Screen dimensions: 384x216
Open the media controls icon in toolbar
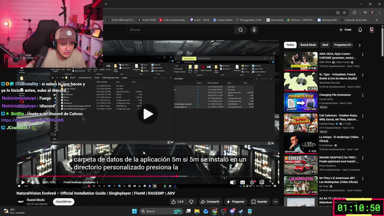pyautogui.click(x=365, y=12)
